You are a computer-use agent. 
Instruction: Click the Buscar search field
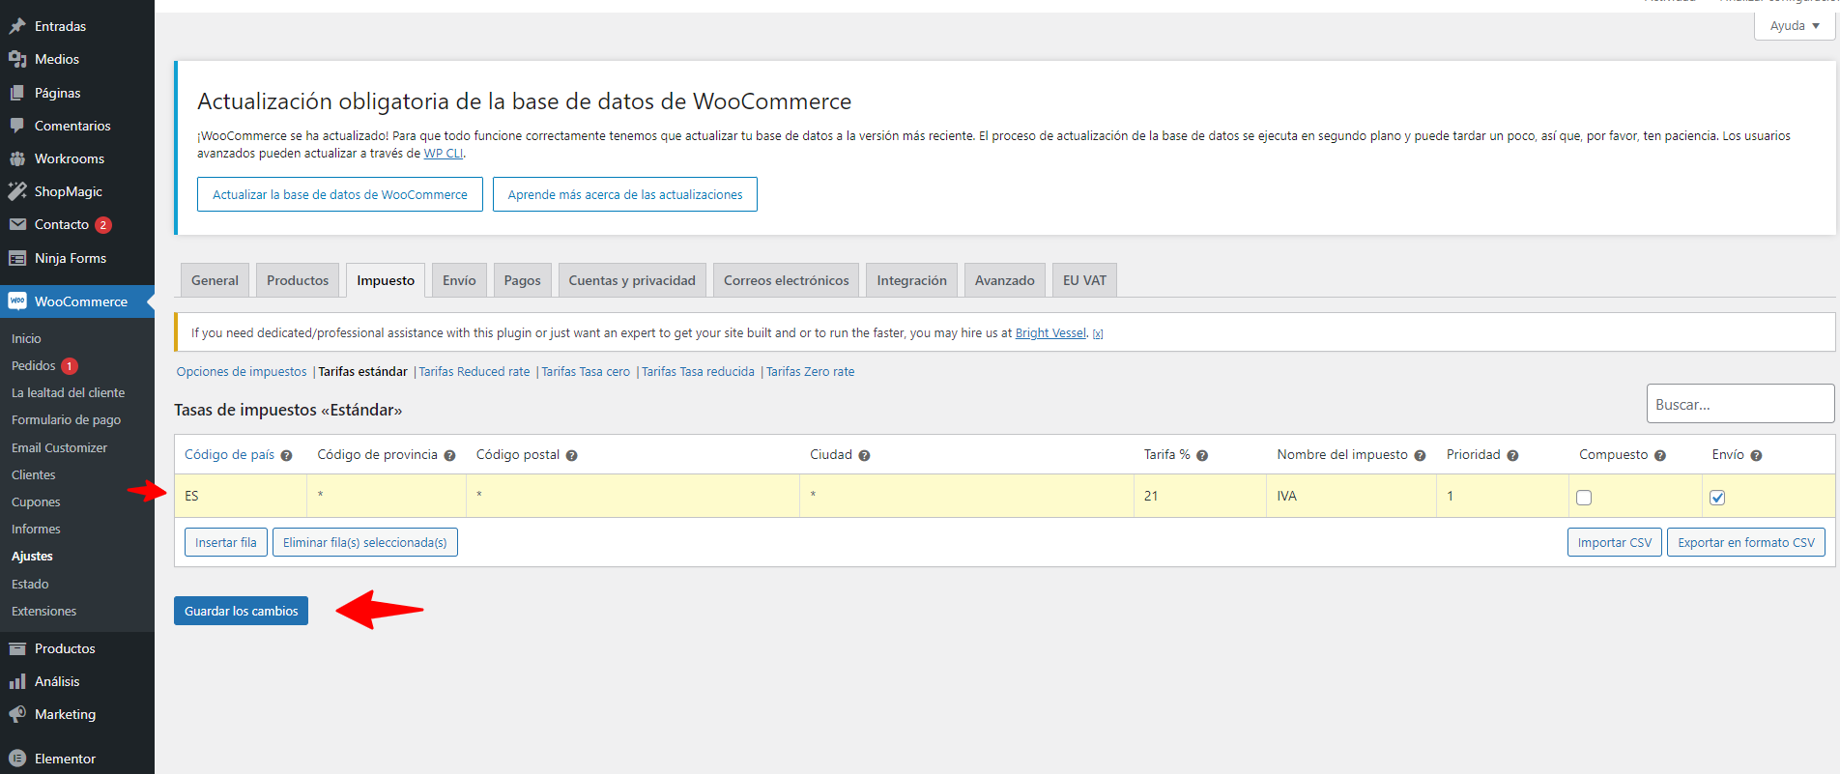[x=1740, y=404]
